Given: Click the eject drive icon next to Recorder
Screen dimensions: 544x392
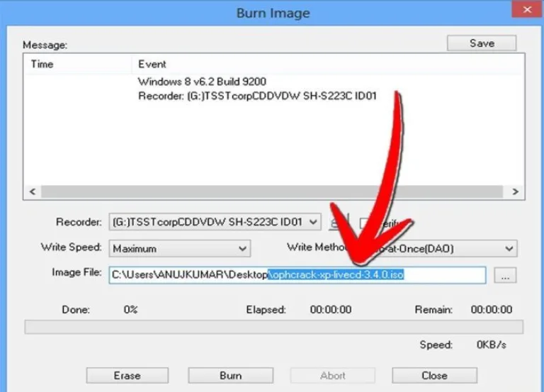Looking at the screenshot, I should [339, 222].
